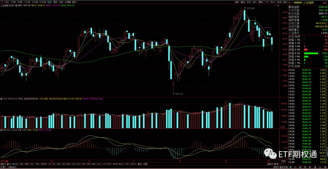This screenshot has width=328, height=169.
Task: Open the 指标 indicators button
Action: click(237, 2)
